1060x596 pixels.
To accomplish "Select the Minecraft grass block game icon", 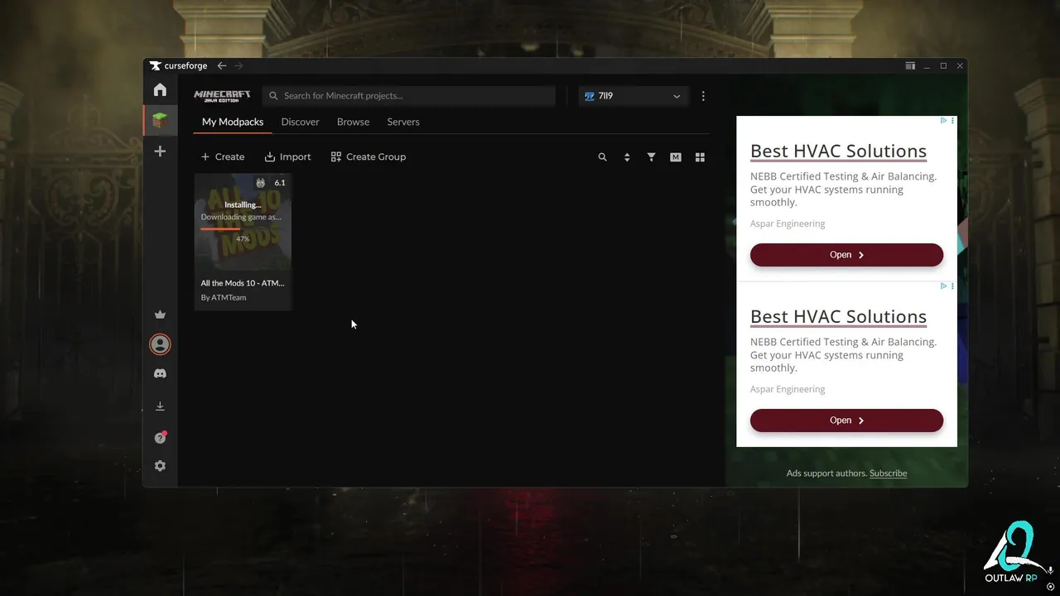I will click(x=160, y=121).
